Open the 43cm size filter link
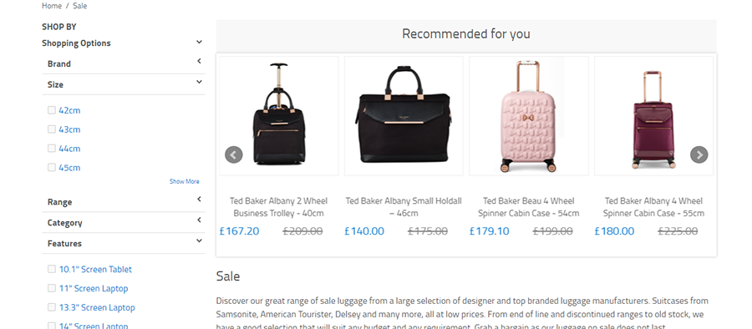The width and height of the screenshot is (752, 329). [69, 129]
